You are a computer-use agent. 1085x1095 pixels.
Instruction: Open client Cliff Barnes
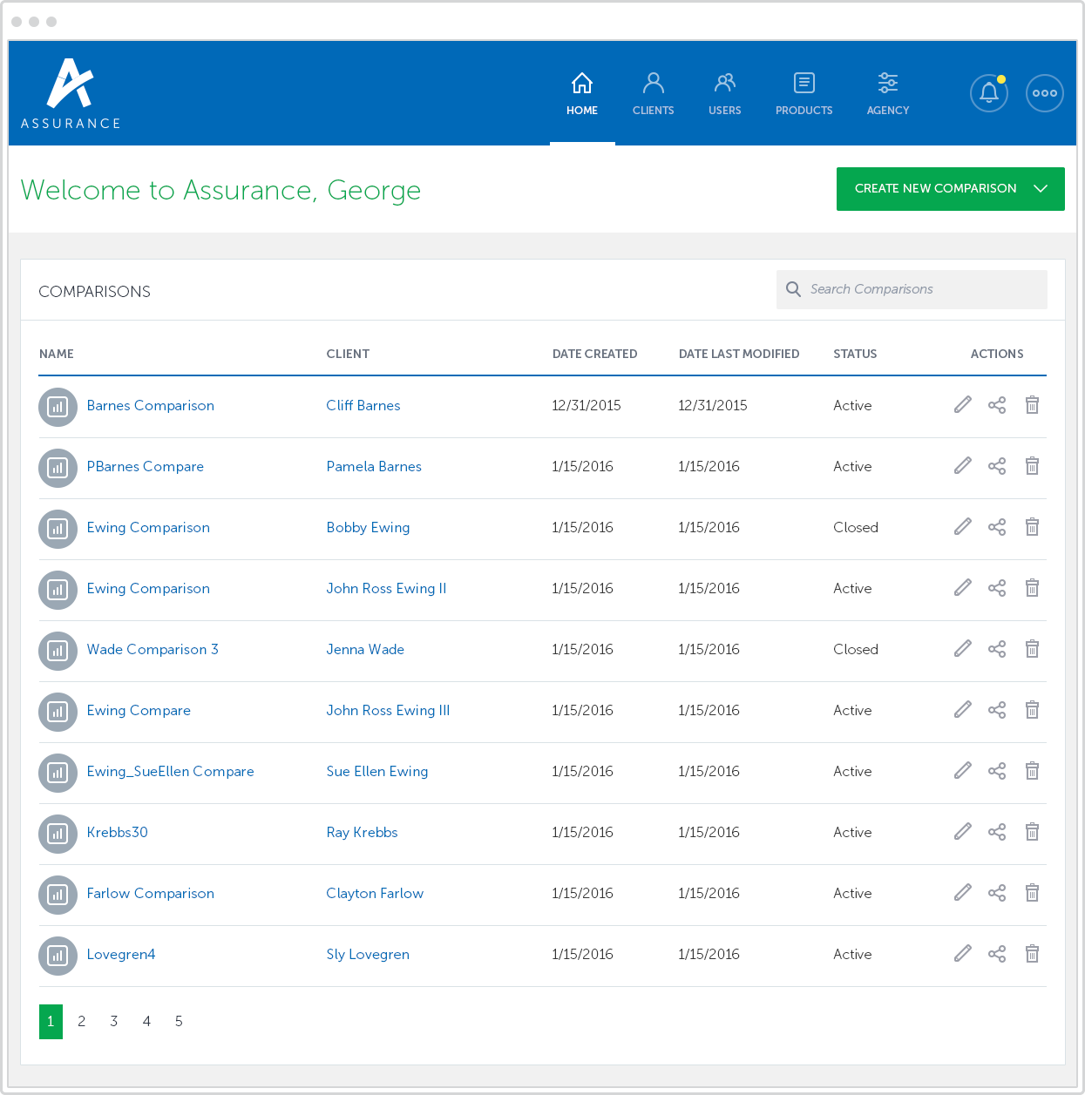363,405
